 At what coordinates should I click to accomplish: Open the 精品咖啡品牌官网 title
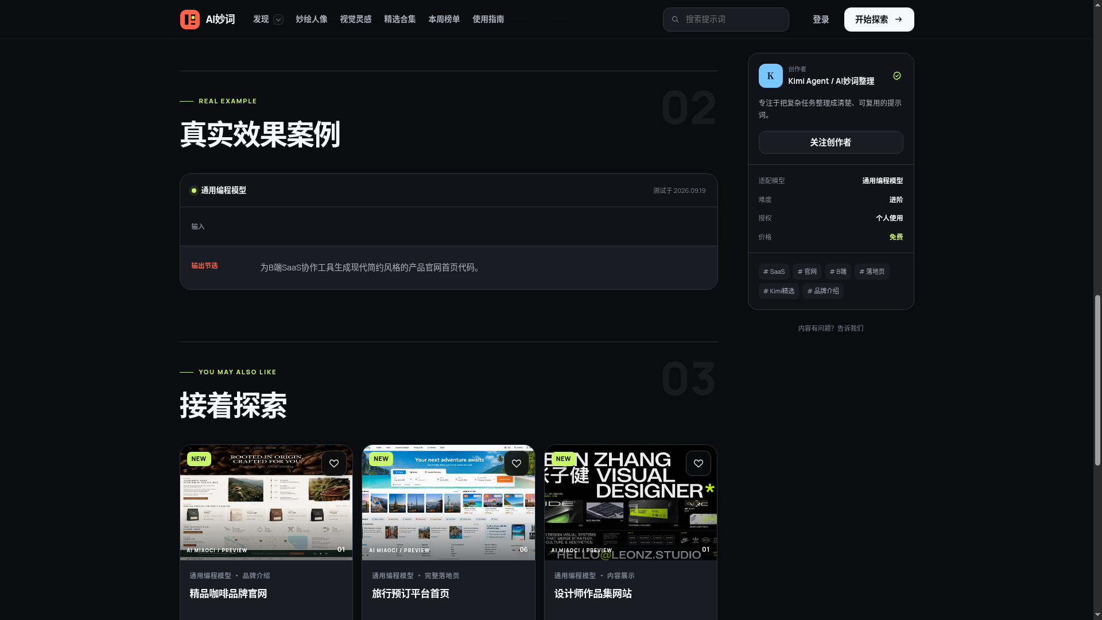(x=228, y=594)
